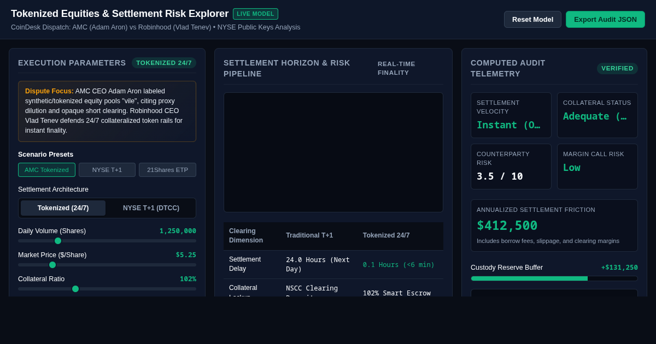Click the Computed Audit Telemetry heading

(x=508, y=68)
